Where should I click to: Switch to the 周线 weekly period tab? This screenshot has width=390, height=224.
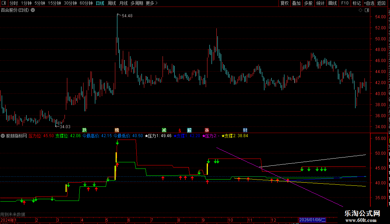pyautogui.click(x=112, y=3)
